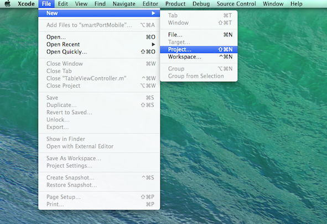Click Save in the File menu
Viewport: 327px width, 224px height.
[x=99, y=98]
